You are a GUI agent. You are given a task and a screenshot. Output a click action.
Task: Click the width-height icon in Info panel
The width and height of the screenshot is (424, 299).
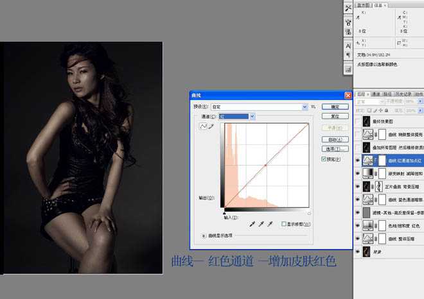(x=399, y=43)
